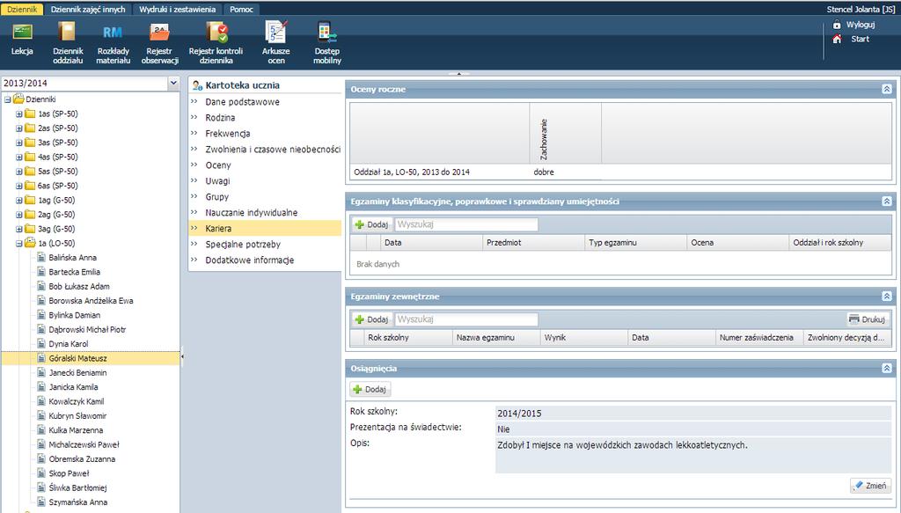Screen dimensions: 901x513
Task: Click the Kartoteka ucznia header icon
Action: [x=197, y=85]
